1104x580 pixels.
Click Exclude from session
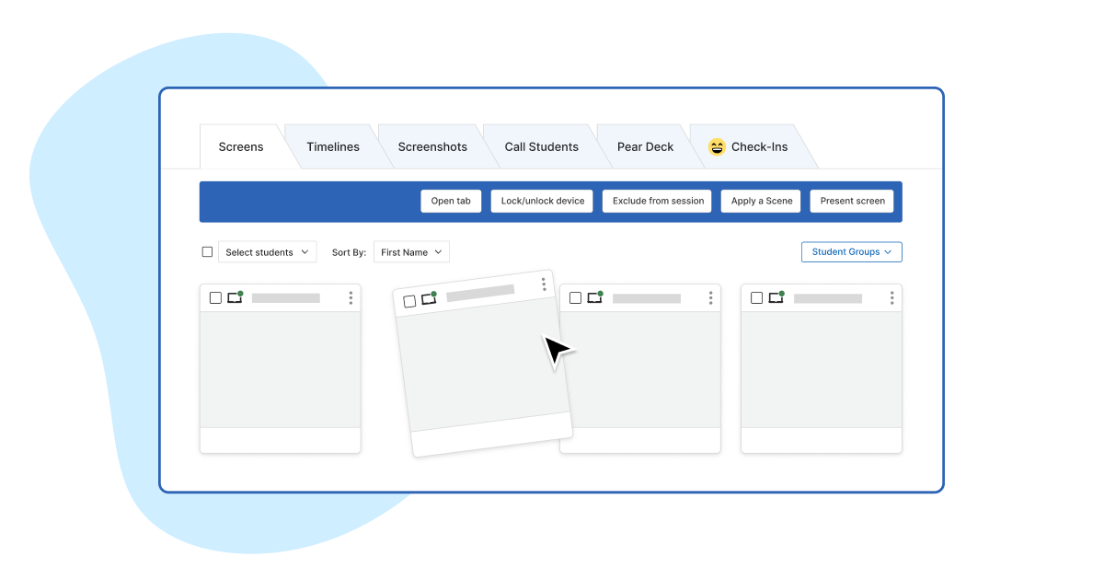point(658,201)
